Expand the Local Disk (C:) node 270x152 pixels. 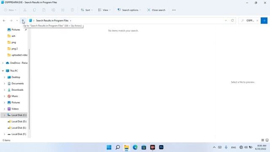point(5,115)
